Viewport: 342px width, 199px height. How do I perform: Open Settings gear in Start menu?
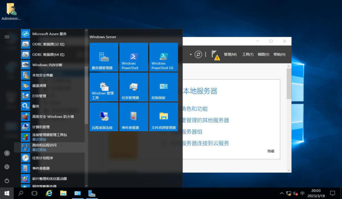tap(7, 167)
